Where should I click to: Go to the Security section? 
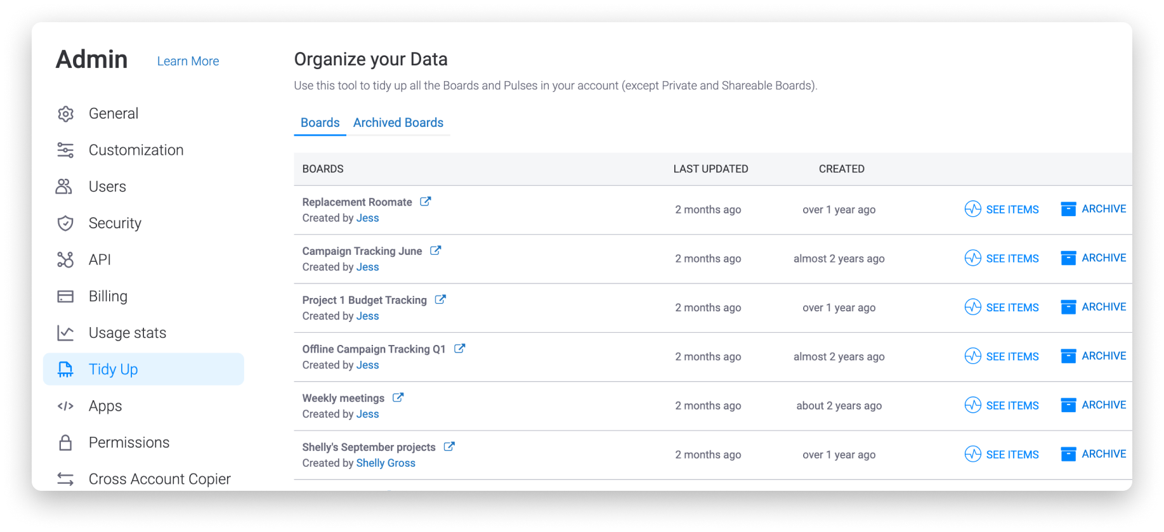coord(115,223)
